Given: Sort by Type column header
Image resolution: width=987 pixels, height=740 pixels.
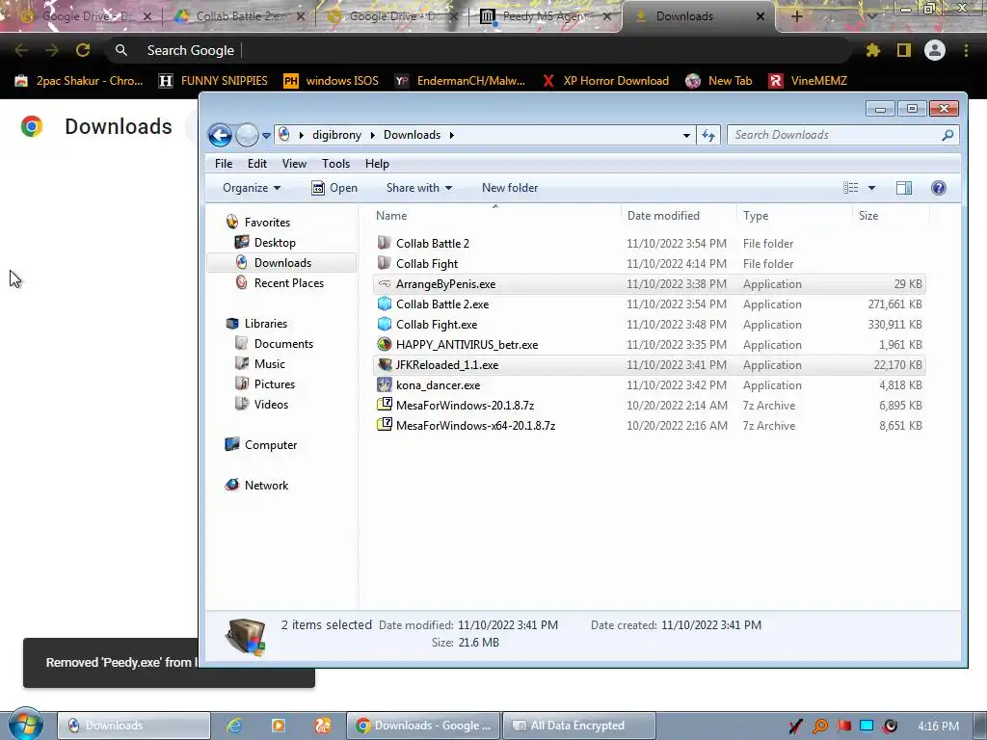Looking at the screenshot, I should 756,216.
